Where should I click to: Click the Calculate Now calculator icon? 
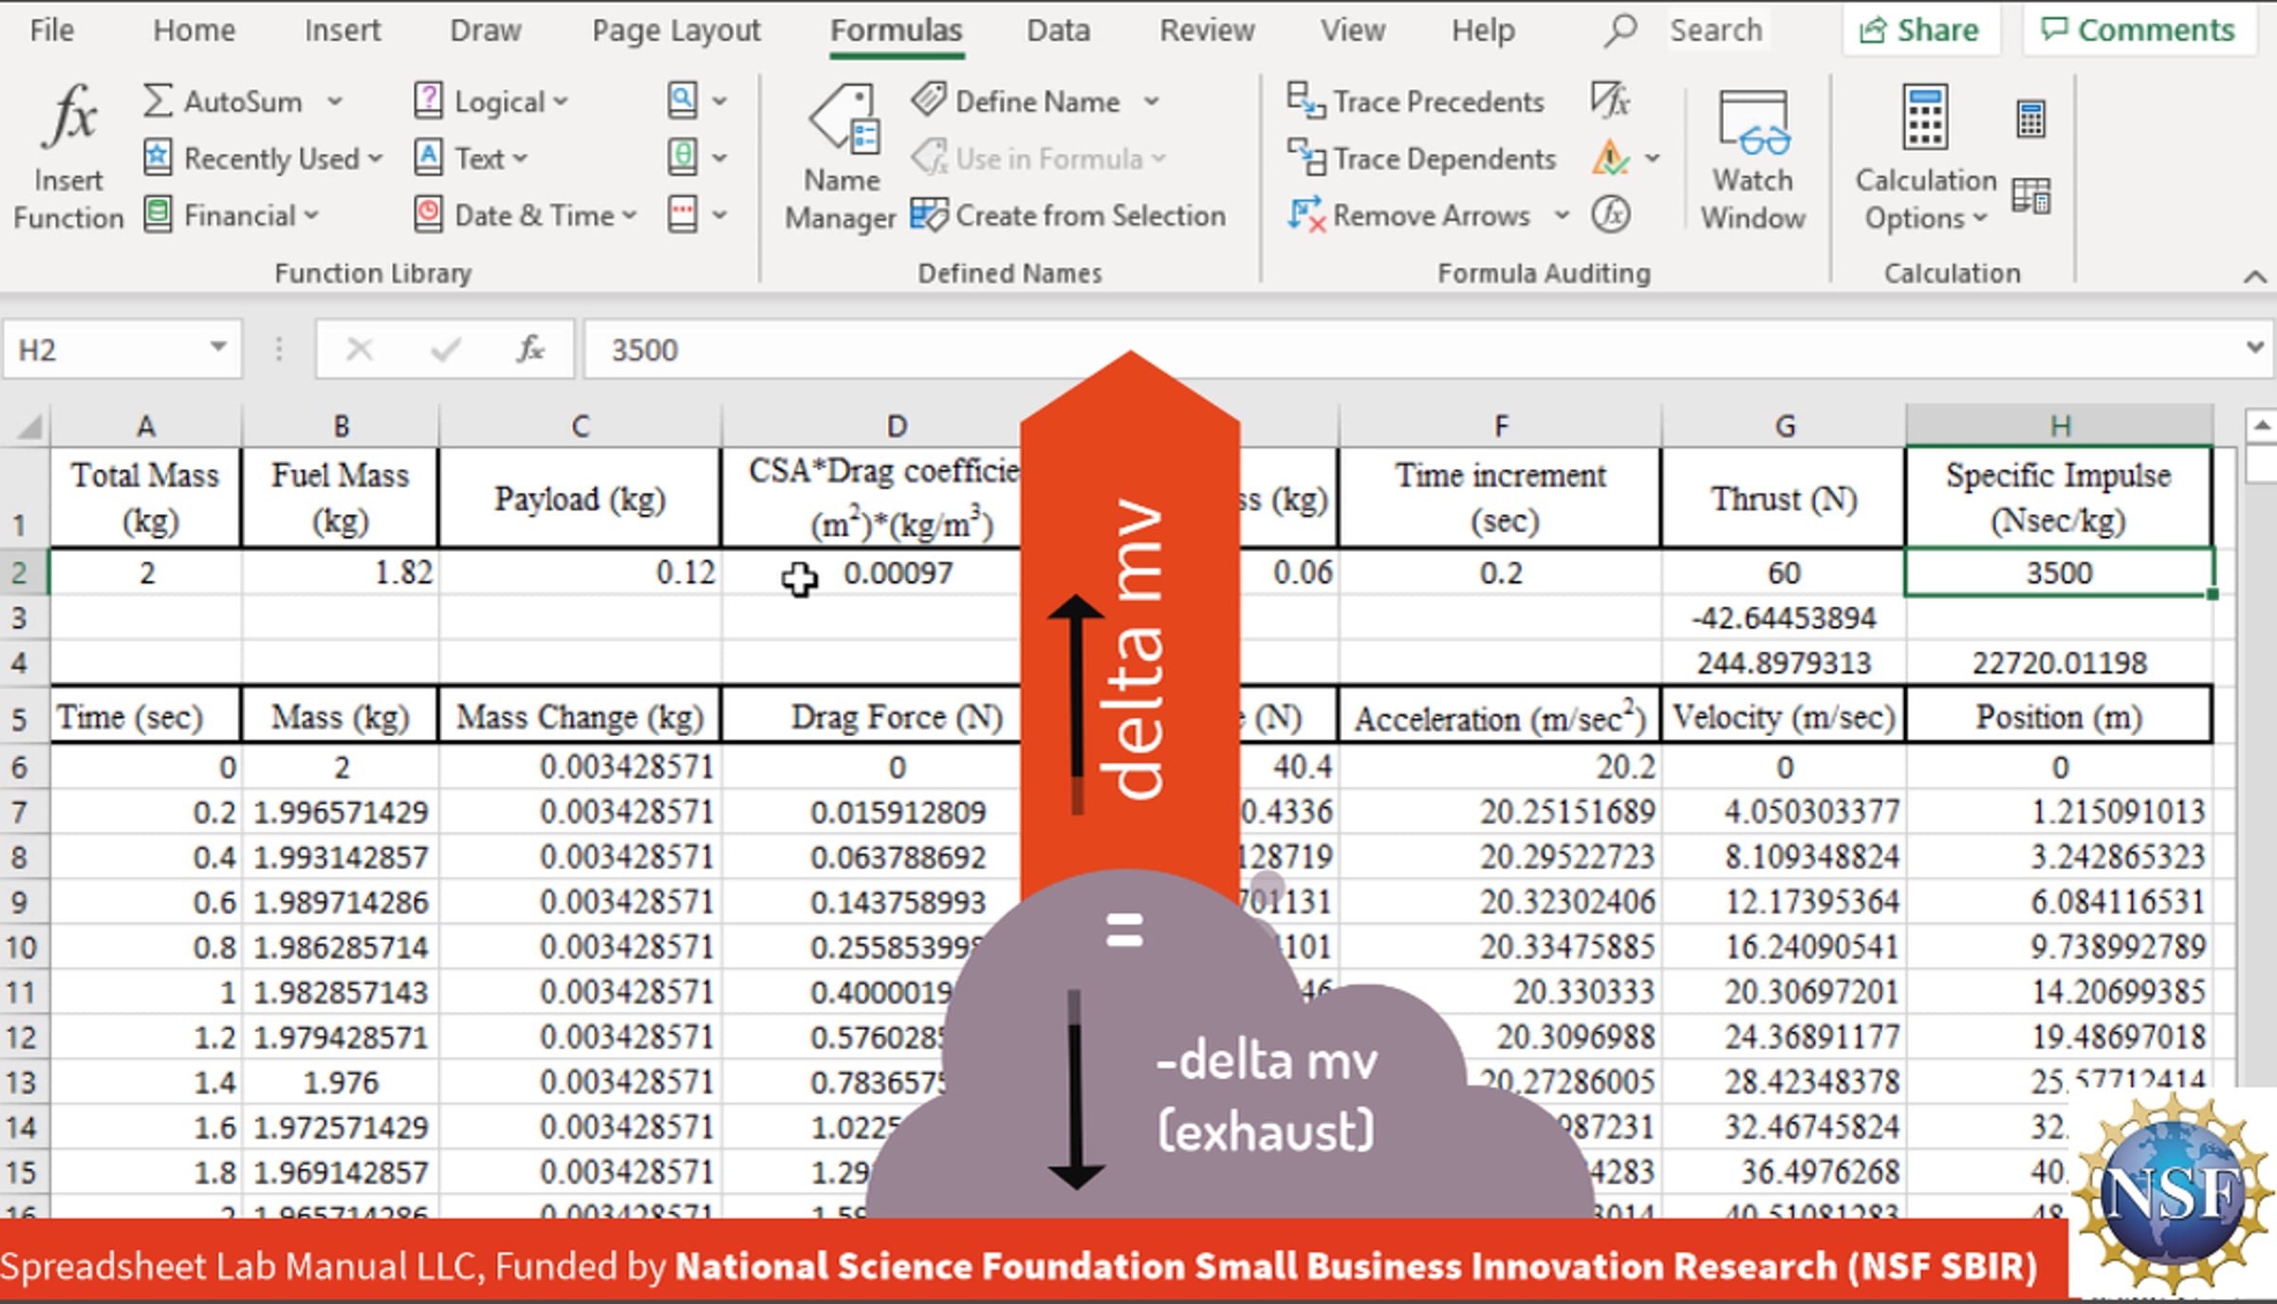click(x=2030, y=119)
